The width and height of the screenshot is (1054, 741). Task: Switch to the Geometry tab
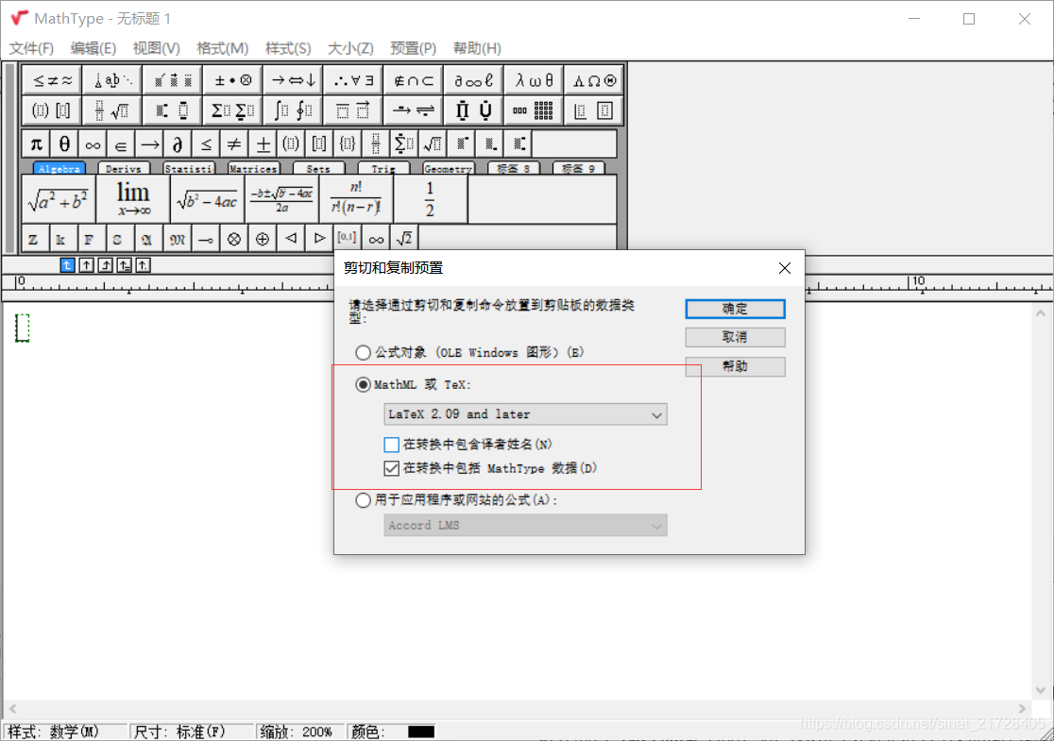[448, 169]
